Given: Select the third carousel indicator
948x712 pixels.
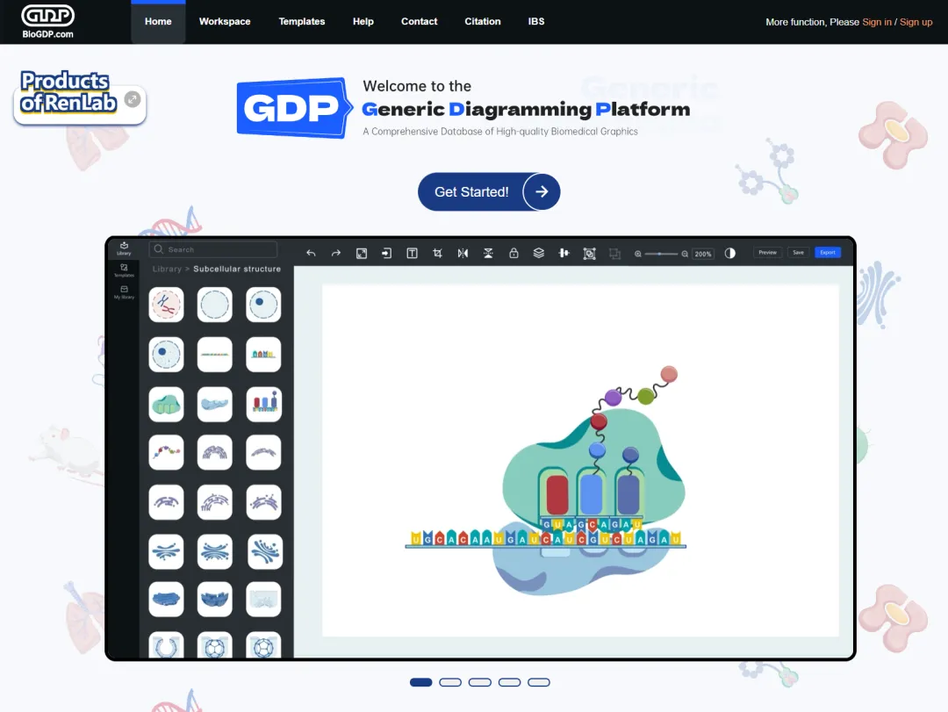Looking at the screenshot, I should (x=480, y=682).
